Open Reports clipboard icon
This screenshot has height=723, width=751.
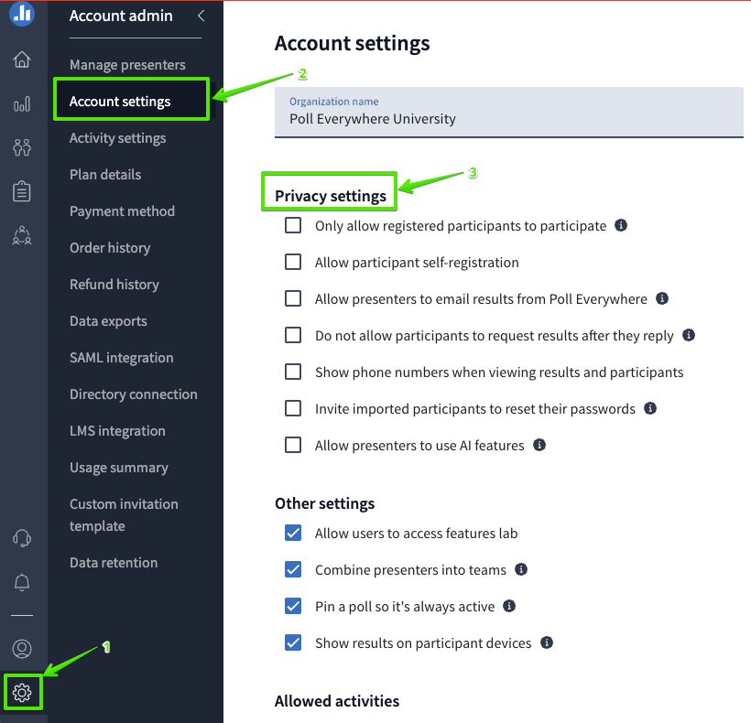click(x=22, y=191)
